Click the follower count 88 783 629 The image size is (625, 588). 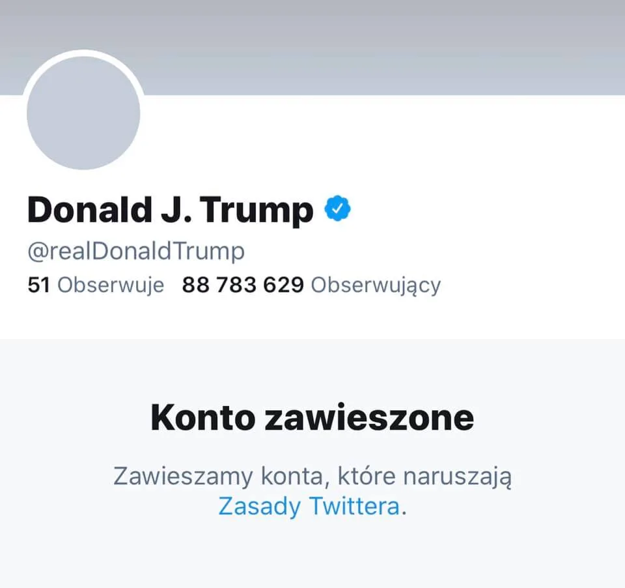click(243, 285)
